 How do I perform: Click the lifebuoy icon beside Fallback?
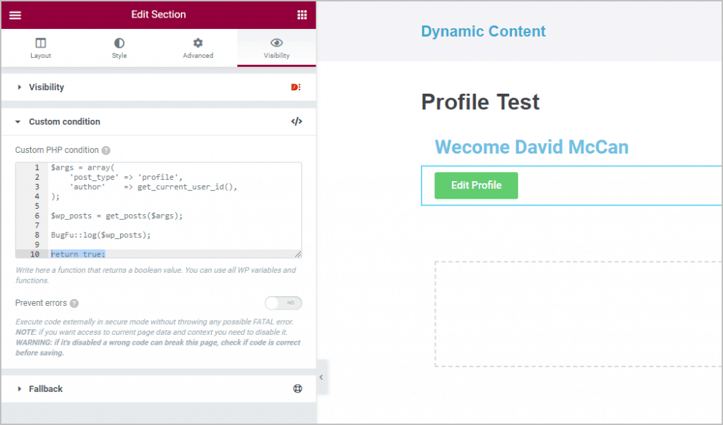pos(297,388)
